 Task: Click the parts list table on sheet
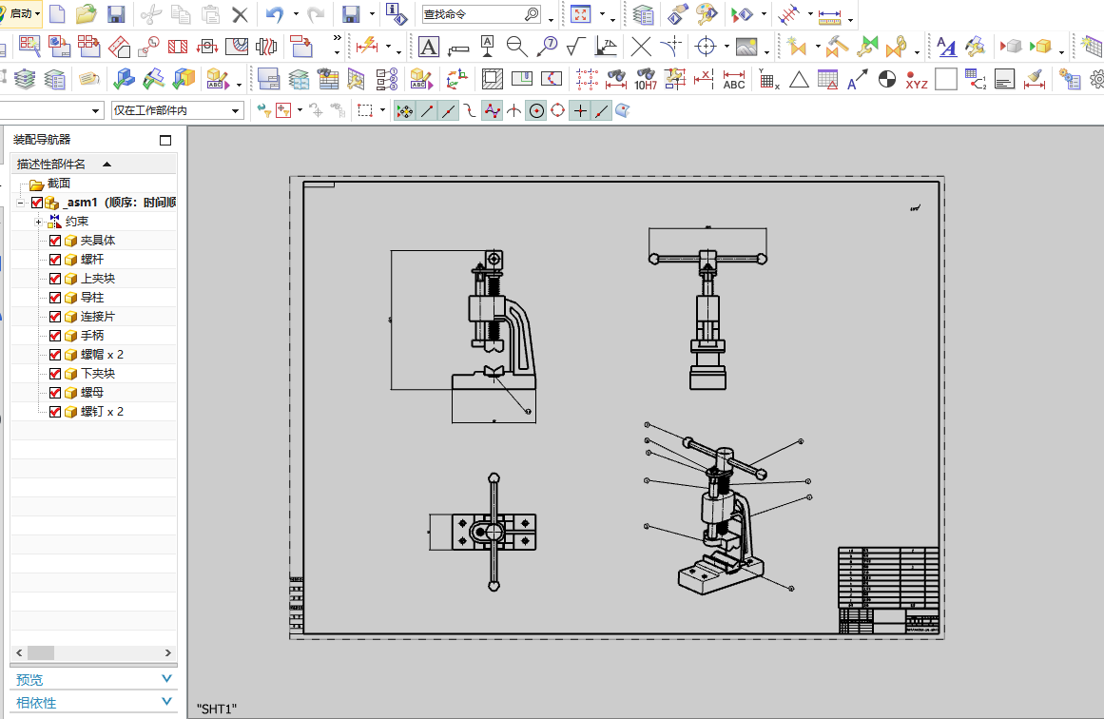pos(888,577)
